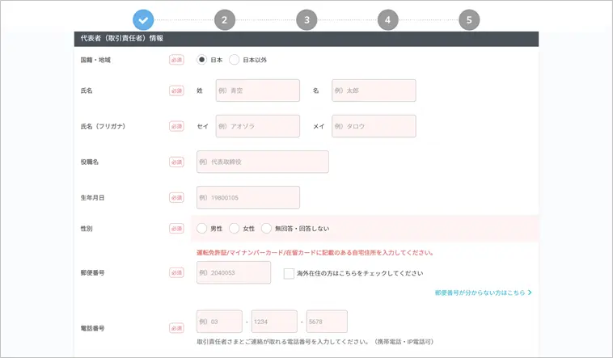
Task: Click the completed step one checkmark icon
Action: click(142, 20)
